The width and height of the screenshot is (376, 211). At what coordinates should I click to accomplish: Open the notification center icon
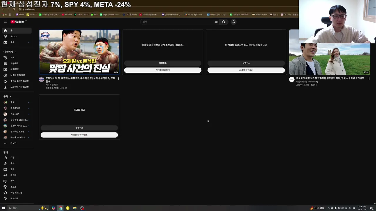[x=371, y=208]
